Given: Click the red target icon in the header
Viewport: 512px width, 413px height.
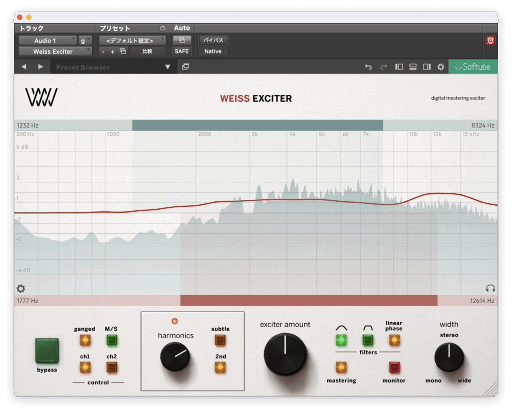Looking at the screenshot, I should pyautogui.click(x=490, y=40).
